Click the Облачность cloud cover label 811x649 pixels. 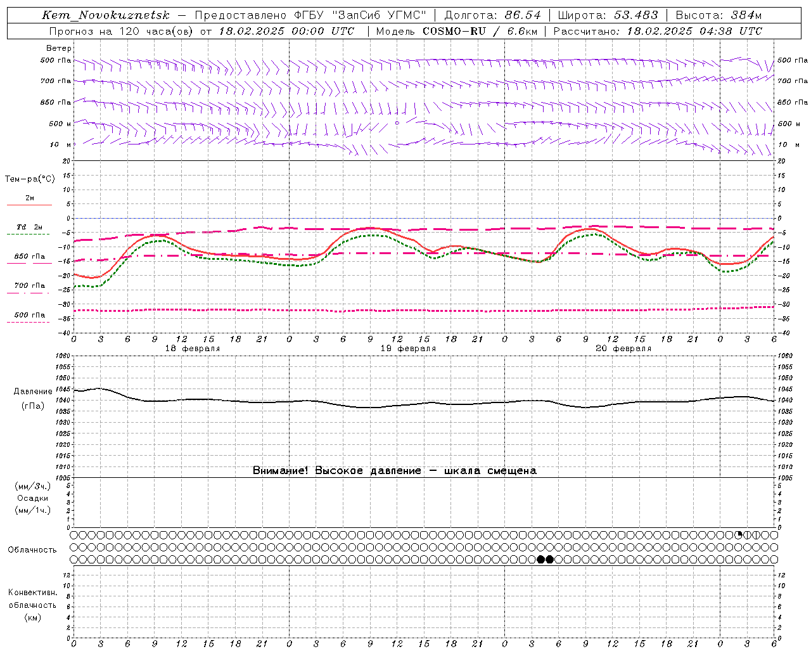click(32, 549)
